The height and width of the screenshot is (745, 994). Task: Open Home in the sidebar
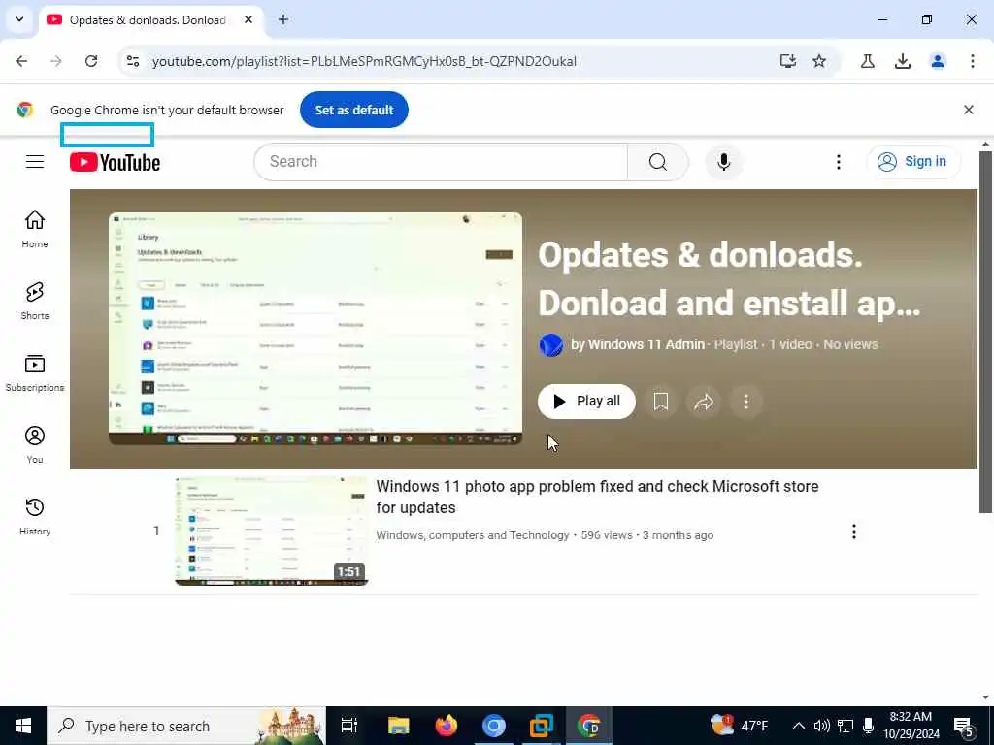35,229
